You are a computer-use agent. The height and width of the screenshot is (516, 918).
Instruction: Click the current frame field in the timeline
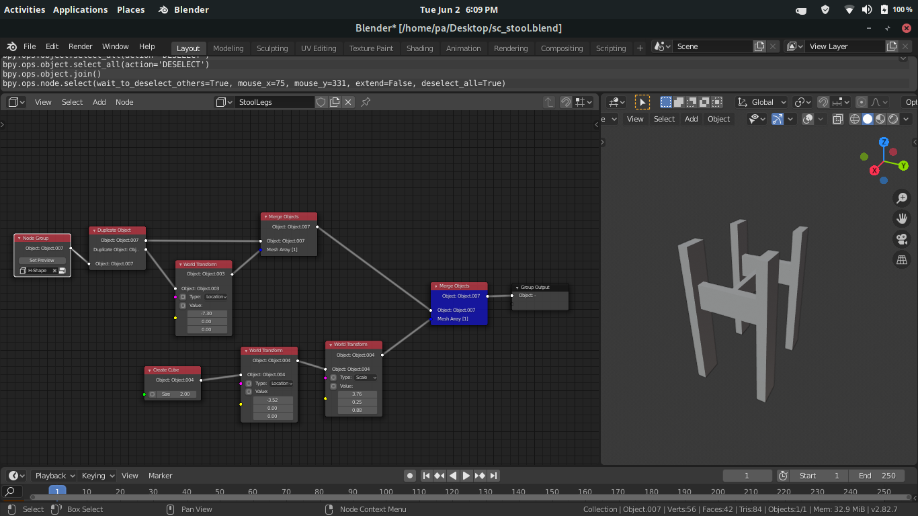(747, 475)
